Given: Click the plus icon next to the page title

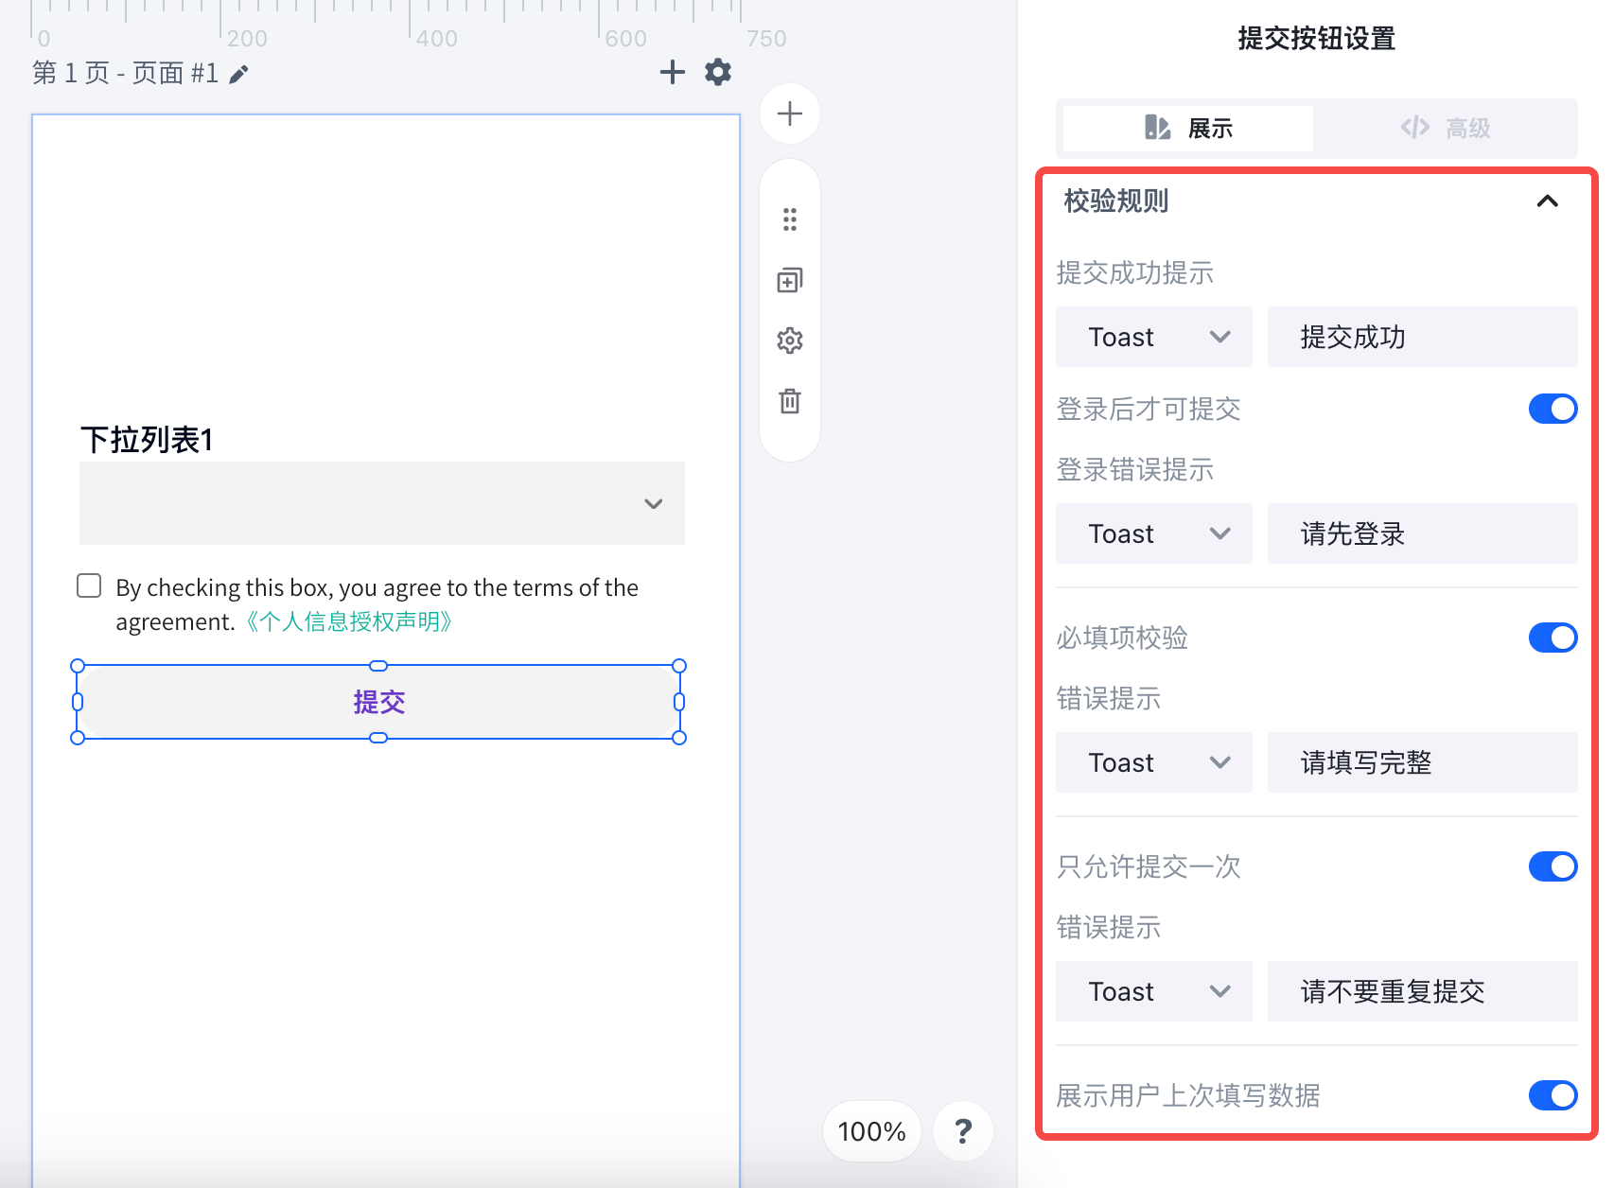Looking at the screenshot, I should [x=672, y=72].
